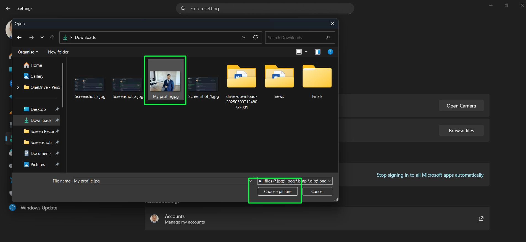Unpin Desktop using its pin icon
The height and width of the screenshot is (242, 526).
pyautogui.click(x=57, y=109)
